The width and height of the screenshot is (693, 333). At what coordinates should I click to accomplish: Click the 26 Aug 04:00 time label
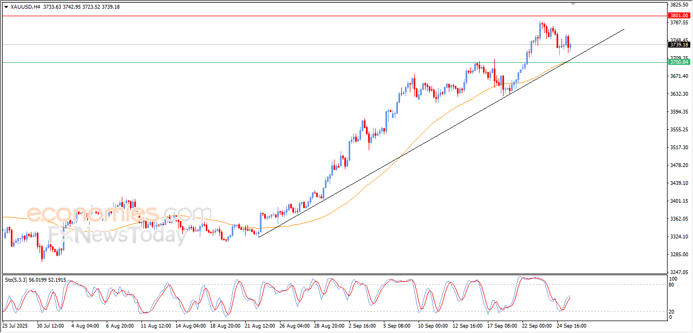[295, 326]
